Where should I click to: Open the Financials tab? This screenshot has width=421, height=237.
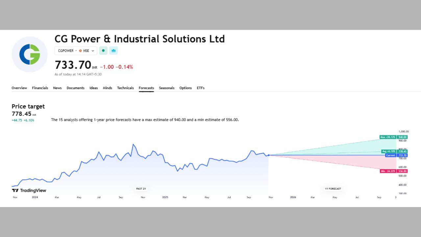40,88
